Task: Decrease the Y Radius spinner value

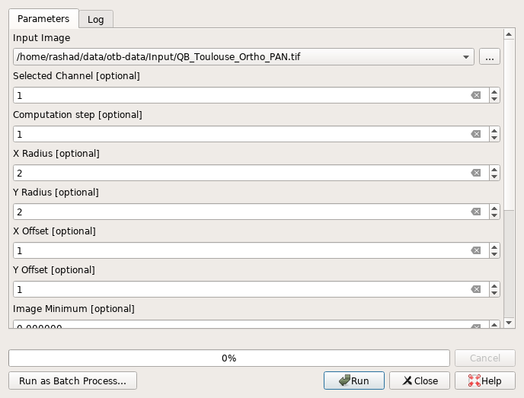Action: pyautogui.click(x=494, y=215)
